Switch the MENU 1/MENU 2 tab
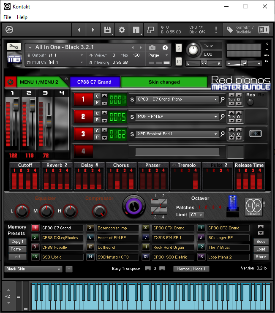Image resolution: width=275 pixels, height=313 pixels. click(x=39, y=82)
